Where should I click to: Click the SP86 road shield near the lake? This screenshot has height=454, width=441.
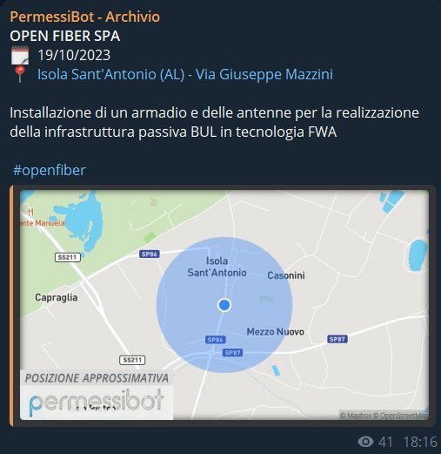[x=150, y=254]
